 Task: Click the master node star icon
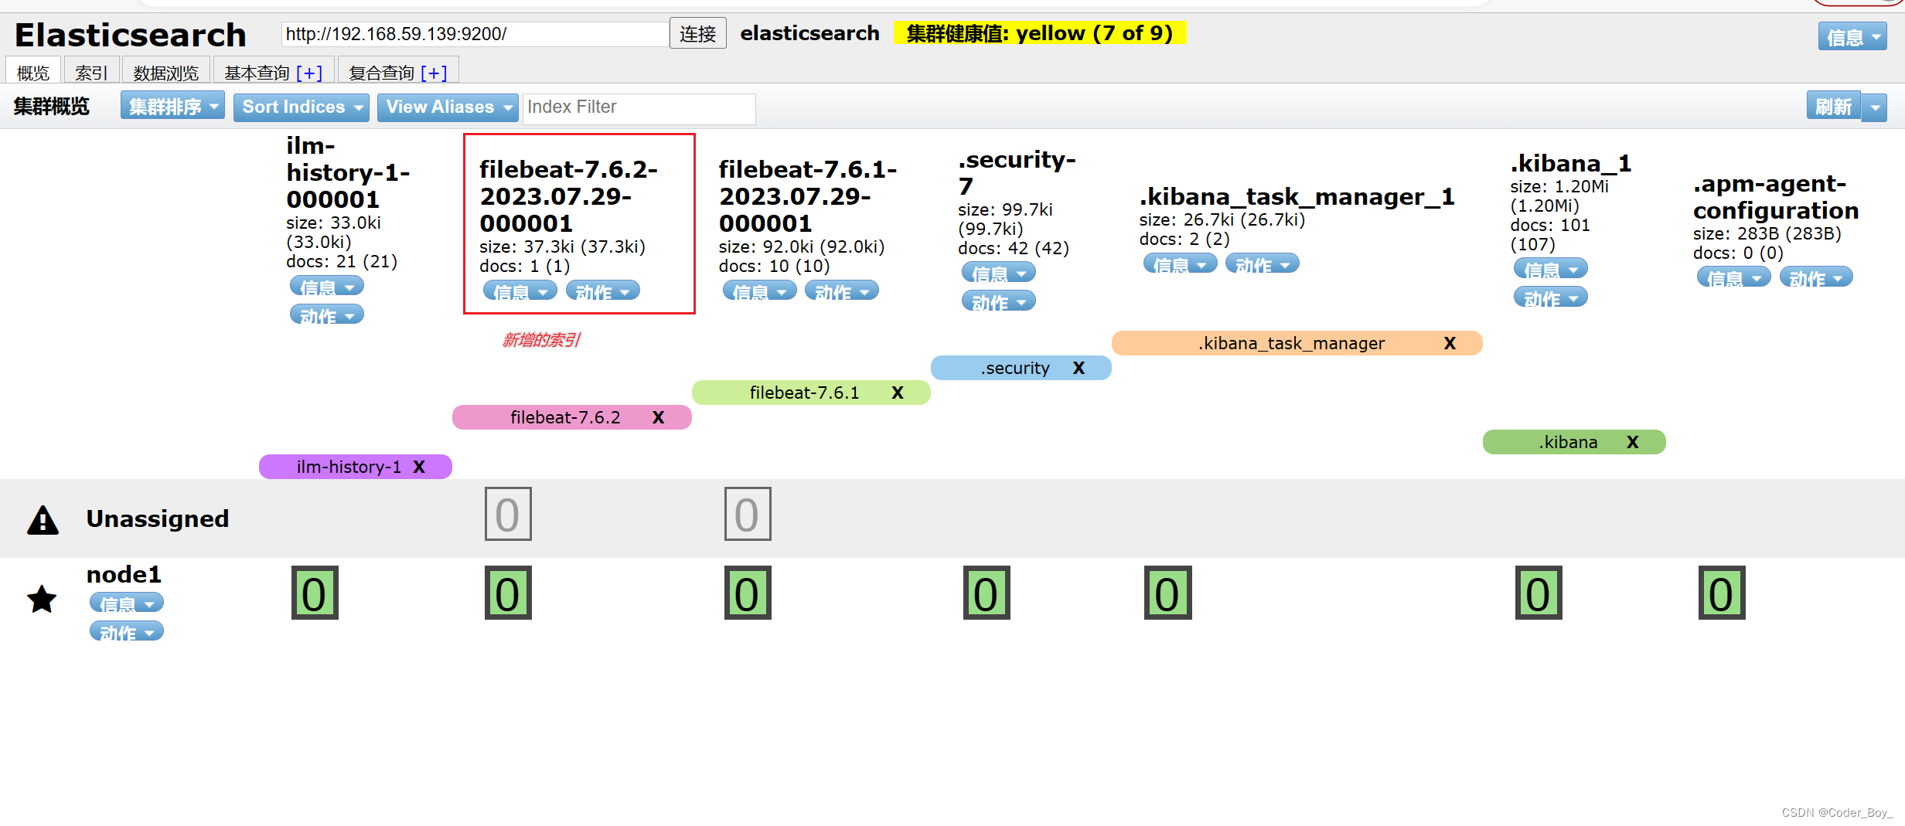tap(42, 599)
